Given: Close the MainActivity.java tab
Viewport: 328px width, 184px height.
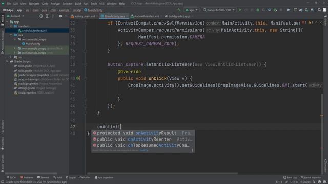Looking at the screenshot, I should point(127,16).
